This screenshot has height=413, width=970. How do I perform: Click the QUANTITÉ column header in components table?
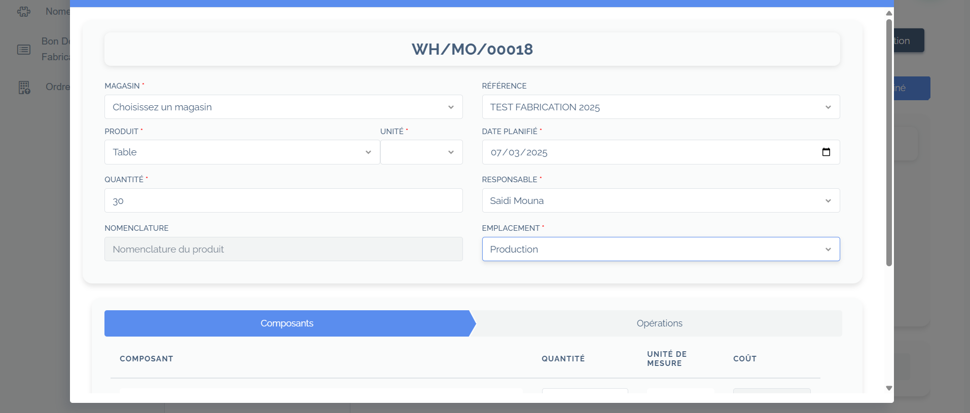coord(563,359)
